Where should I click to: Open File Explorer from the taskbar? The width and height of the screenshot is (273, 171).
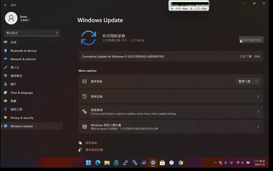[x=107, y=163]
